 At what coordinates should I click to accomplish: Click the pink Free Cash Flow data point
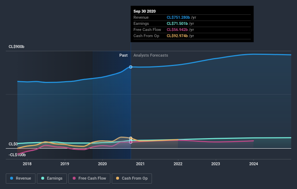[x=131, y=142]
